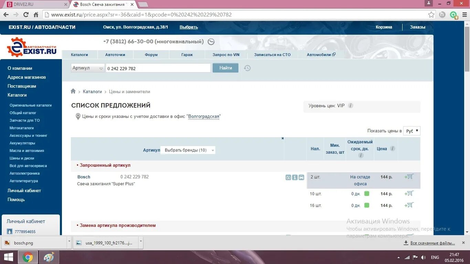Open Записаться на СТО menu item
Viewport: 470px width, 264px height.
(272, 55)
